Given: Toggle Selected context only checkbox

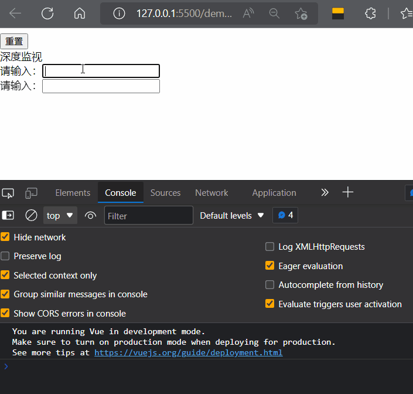Looking at the screenshot, I should 5,275.
